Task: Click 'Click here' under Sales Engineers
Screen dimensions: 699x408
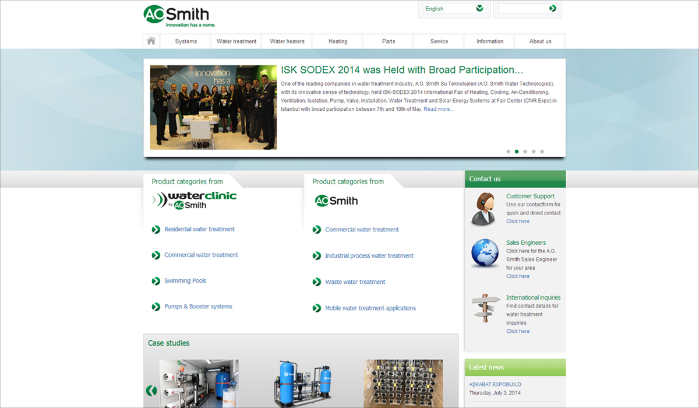Action: [518, 276]
